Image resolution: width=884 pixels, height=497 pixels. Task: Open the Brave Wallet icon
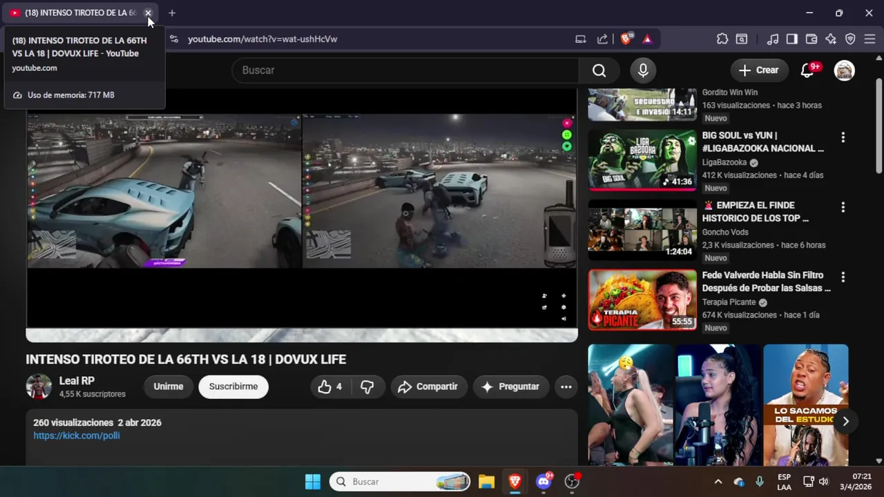[811, 39]
